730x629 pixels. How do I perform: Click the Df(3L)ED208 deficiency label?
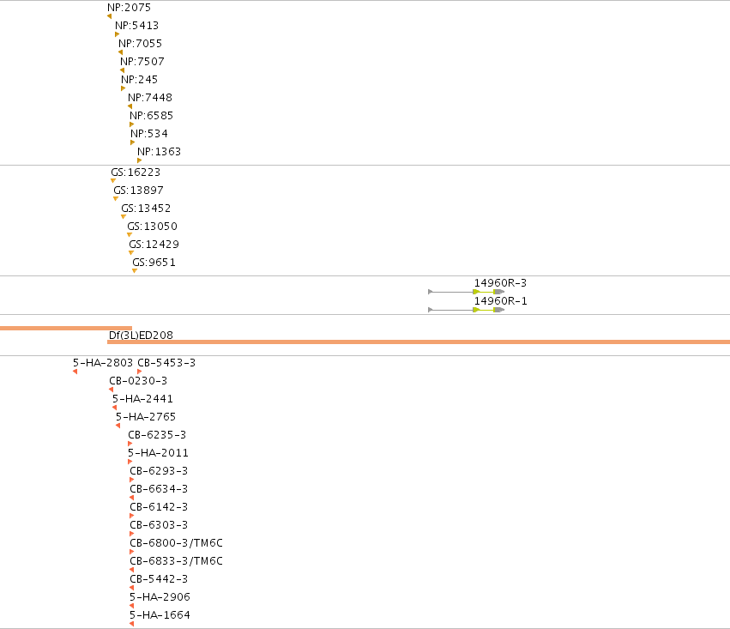click(x=141, y=336)
